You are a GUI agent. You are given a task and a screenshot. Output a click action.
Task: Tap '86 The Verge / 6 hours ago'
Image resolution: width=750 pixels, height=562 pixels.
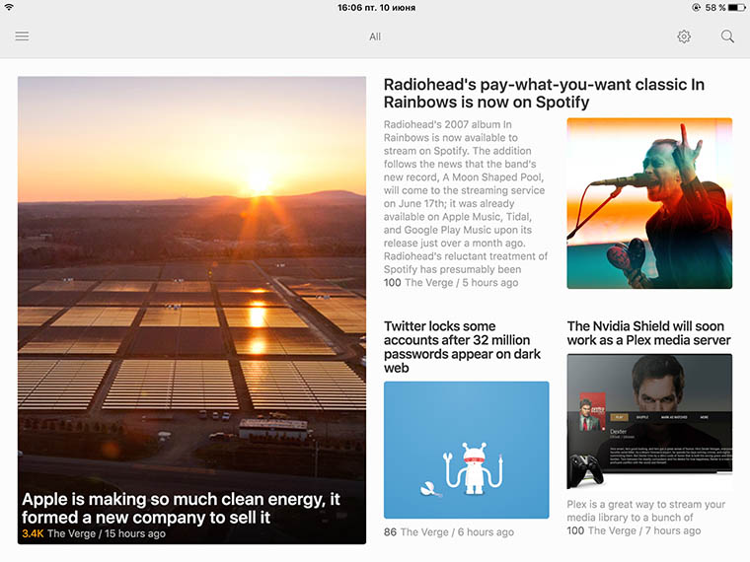pyautogui.click(x=449, y=531)
